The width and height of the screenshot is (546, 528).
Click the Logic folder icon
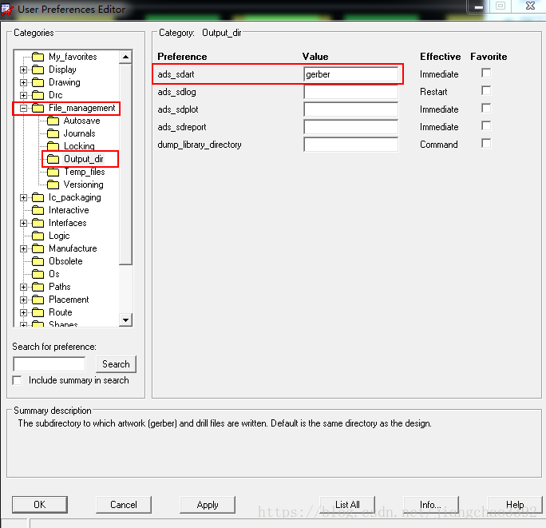tap(38, 236)
